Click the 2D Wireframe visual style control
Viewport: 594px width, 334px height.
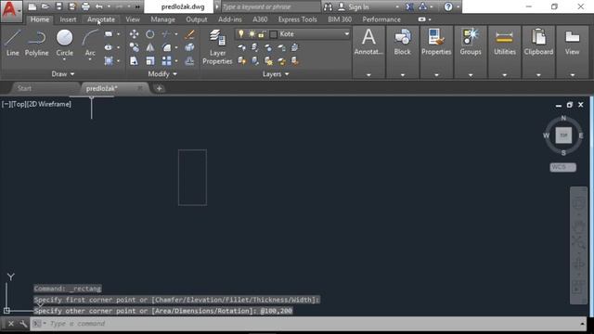(x=48, y=104)
